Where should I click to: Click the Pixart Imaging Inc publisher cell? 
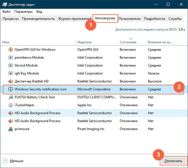click(91, 129)
